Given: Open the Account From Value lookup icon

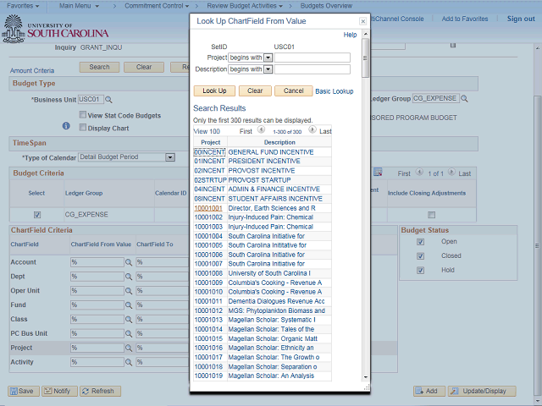Looking at the screenshot, I should [x=129, y=262].
